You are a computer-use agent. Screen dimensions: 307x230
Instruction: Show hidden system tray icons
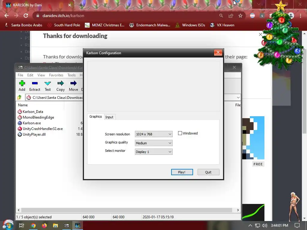250,226
